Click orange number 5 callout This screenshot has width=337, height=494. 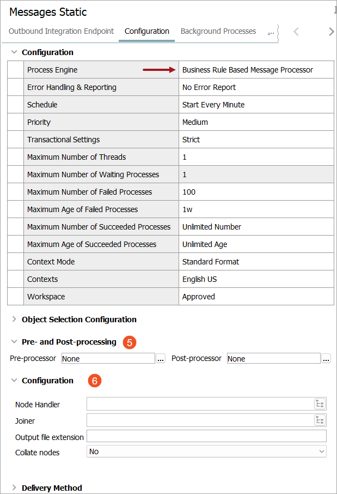[129, 342]
